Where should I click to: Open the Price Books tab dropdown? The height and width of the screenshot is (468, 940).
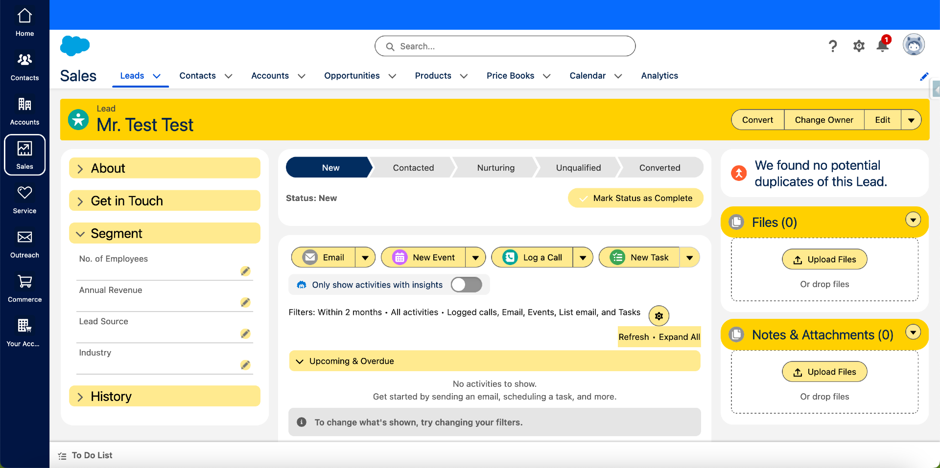(547, 76)
